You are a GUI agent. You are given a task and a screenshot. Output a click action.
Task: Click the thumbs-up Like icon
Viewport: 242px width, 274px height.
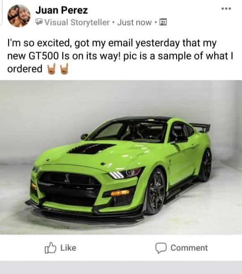(51, 248)
